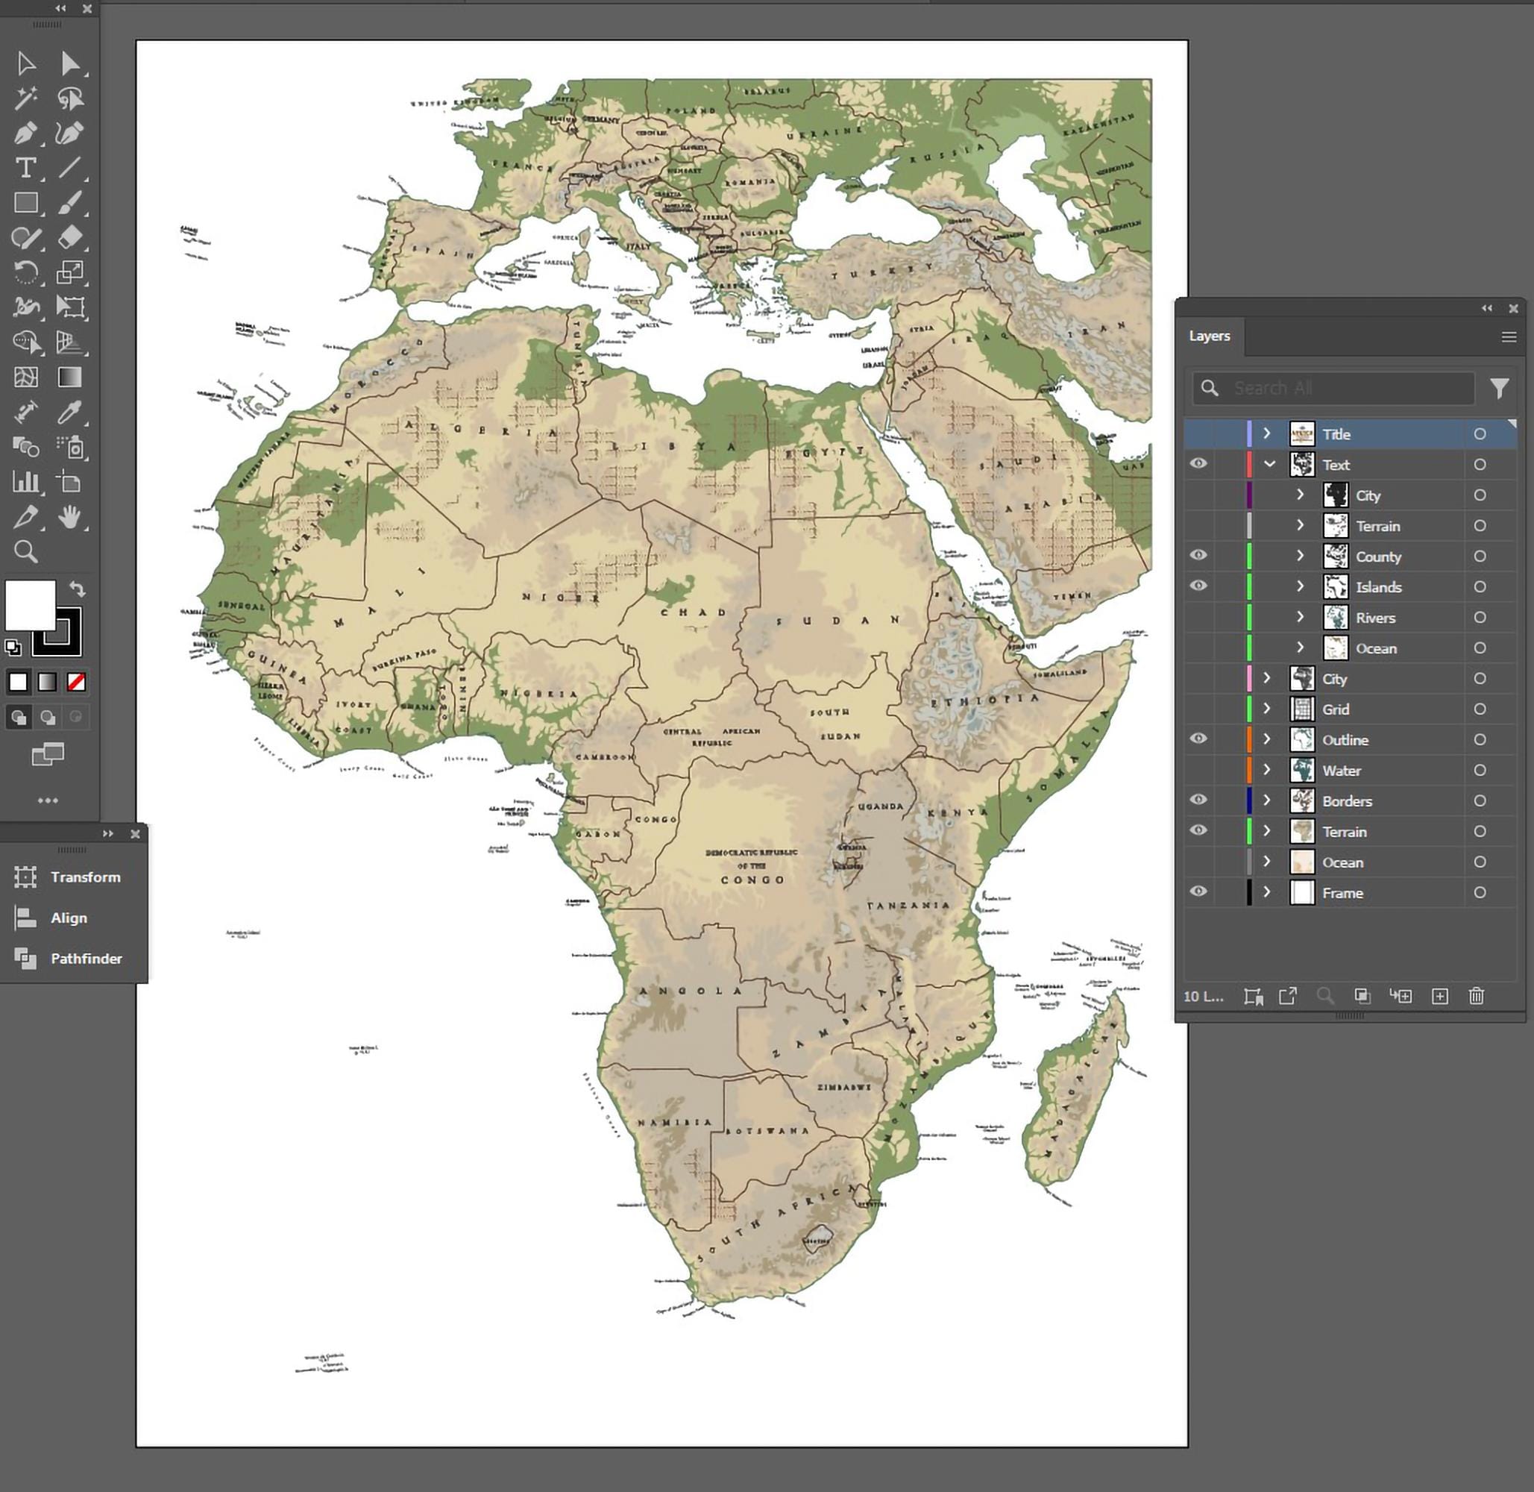
Task: Open the Pathfinder panel
Action: [68, 959]
